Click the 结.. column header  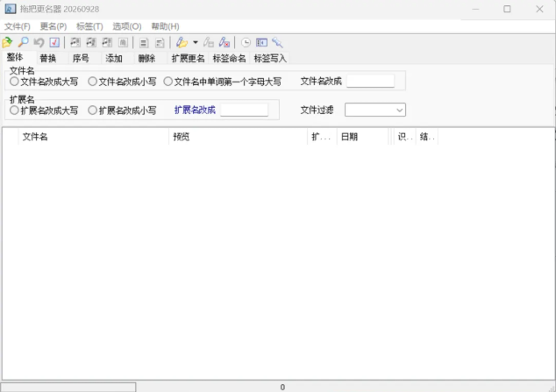point(427,137)
